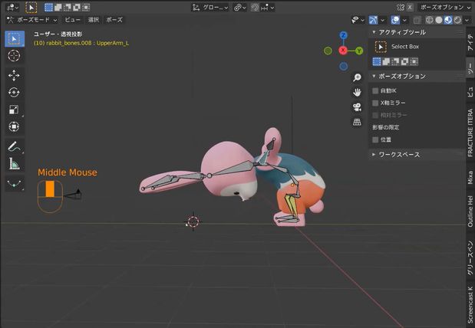Switch to Outline Hel sidebar tab
The height and width of the screenshot is (328, 475).
470,212
